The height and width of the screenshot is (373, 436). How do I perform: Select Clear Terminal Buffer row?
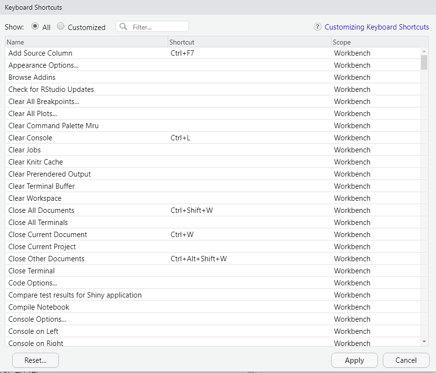point(213,186)
